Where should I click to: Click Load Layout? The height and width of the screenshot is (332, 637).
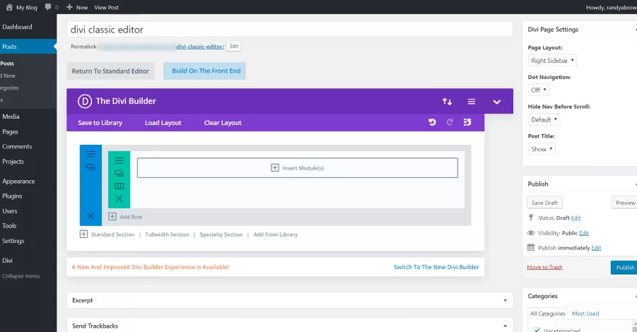click(163, 123)
